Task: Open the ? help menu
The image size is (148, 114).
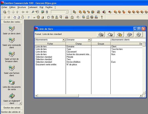Action: tap(55, 7)
